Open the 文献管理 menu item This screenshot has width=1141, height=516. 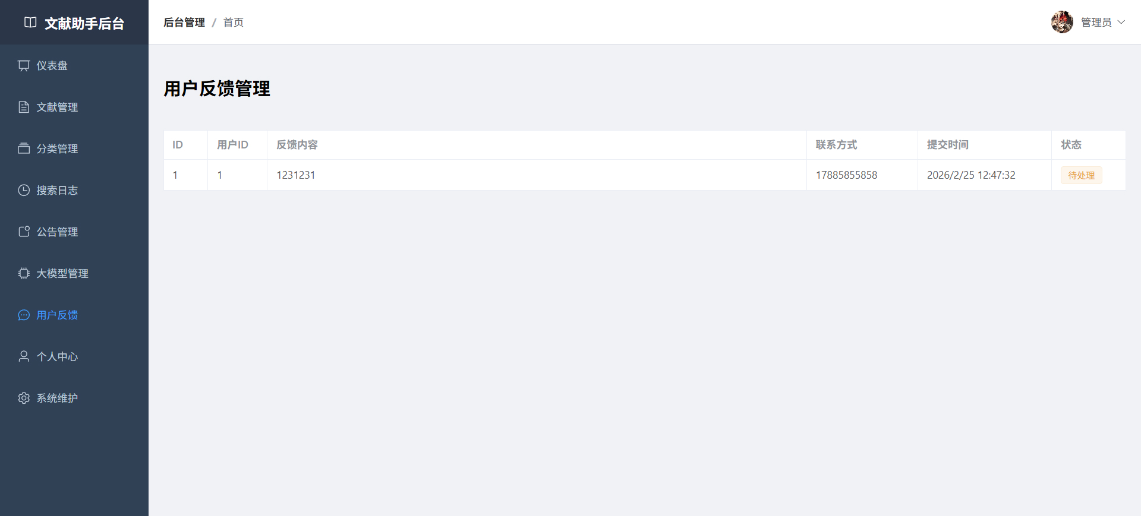57,107
